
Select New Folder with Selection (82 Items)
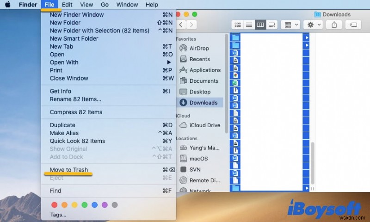point(109,31)
